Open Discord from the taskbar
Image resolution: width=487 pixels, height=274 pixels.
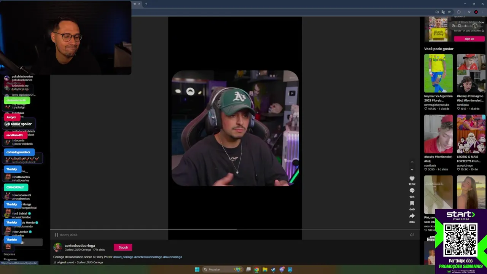point(282,269)
